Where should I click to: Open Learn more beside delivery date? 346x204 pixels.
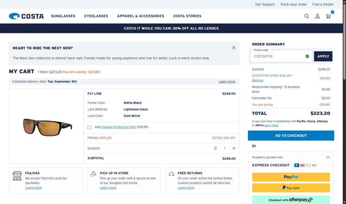[227, 81]
